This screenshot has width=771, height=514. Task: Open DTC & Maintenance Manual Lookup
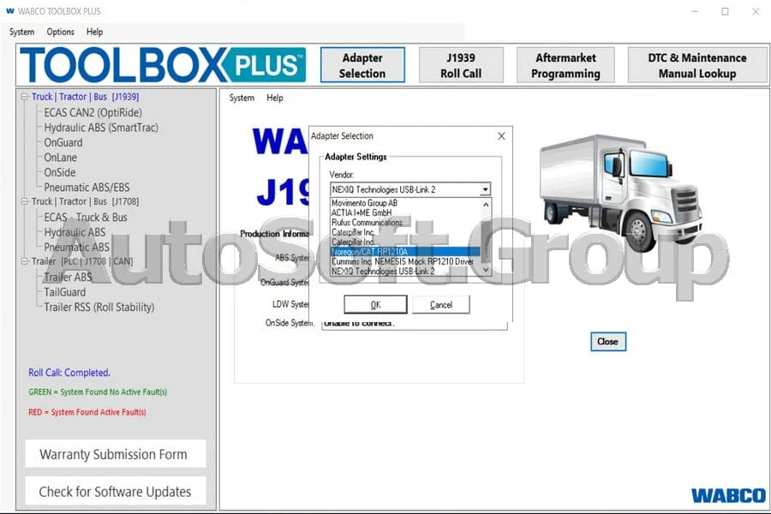[696, 65]
